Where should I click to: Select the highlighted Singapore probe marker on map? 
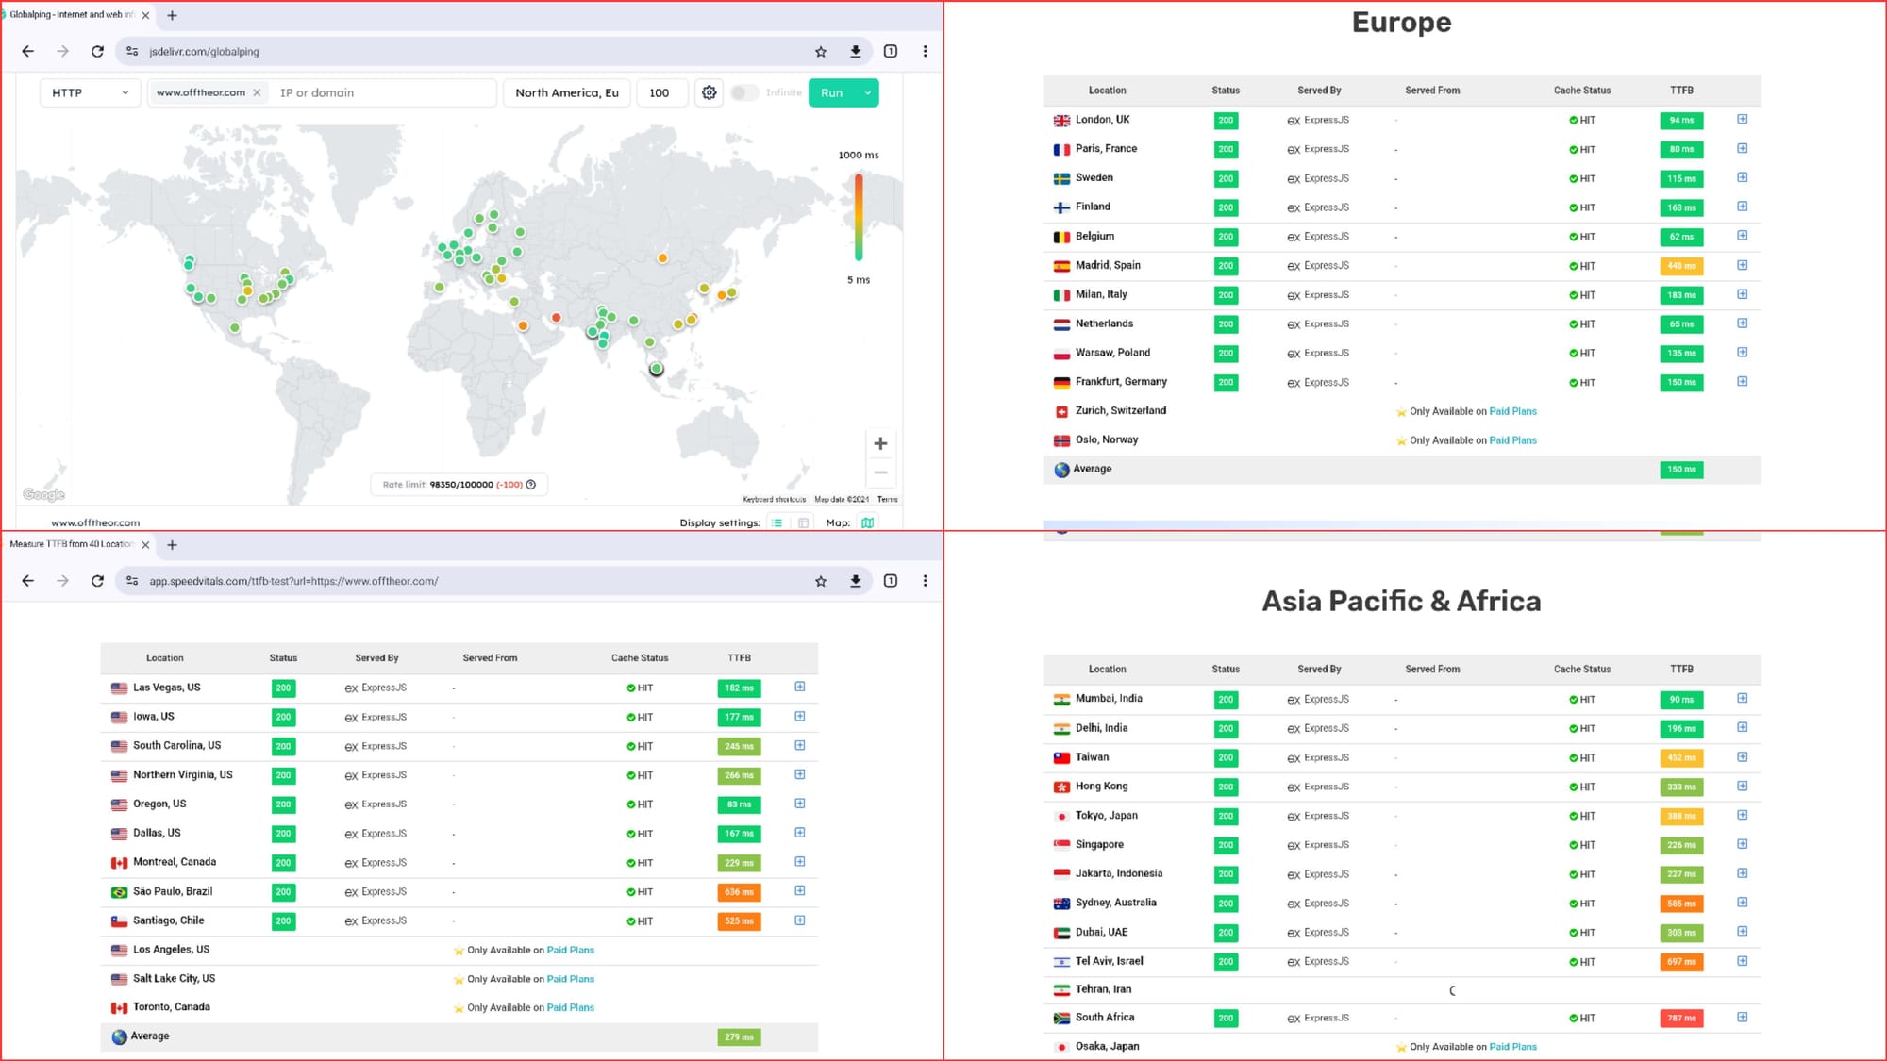pos(657,369)
